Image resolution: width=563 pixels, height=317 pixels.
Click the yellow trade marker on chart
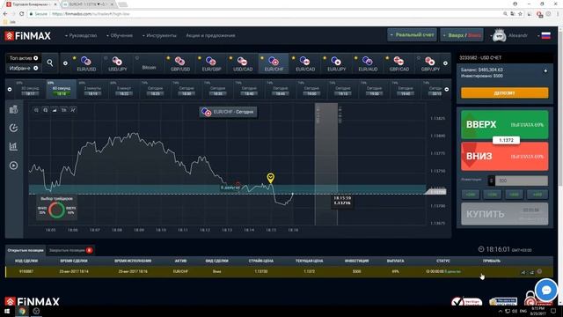(270, 178)
